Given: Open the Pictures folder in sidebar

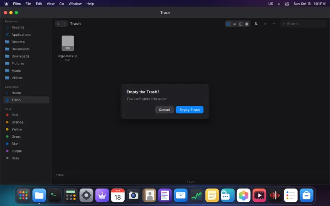Looking at the screenshot, I should pyautogui.click(x=26, y=63).
